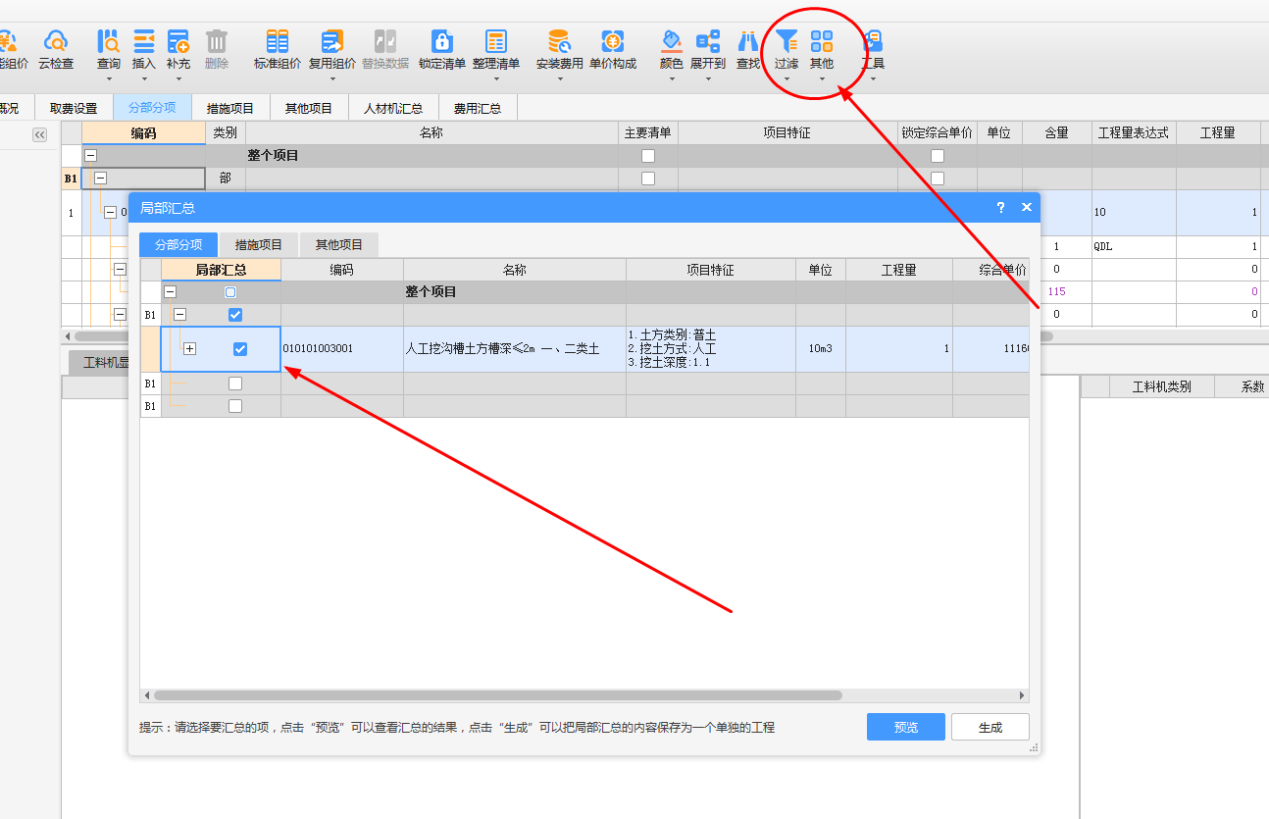1269x819 pixels.
Task: Click dialog horizontal scrollbar right arrow
Action: coord(1022,695)
